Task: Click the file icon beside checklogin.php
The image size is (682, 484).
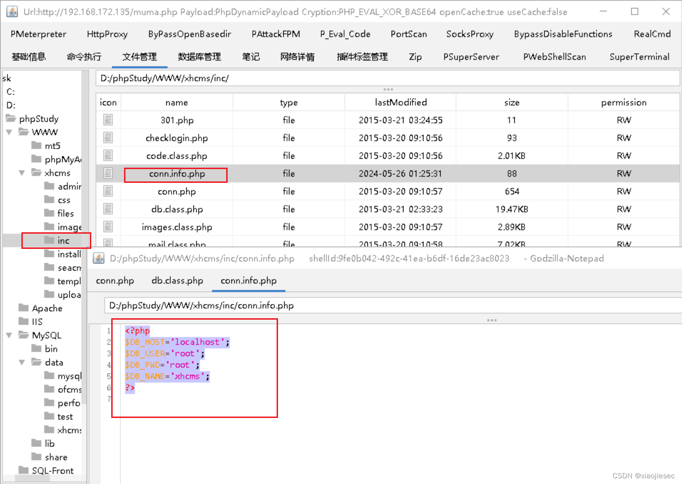Action: pos(108,138)
